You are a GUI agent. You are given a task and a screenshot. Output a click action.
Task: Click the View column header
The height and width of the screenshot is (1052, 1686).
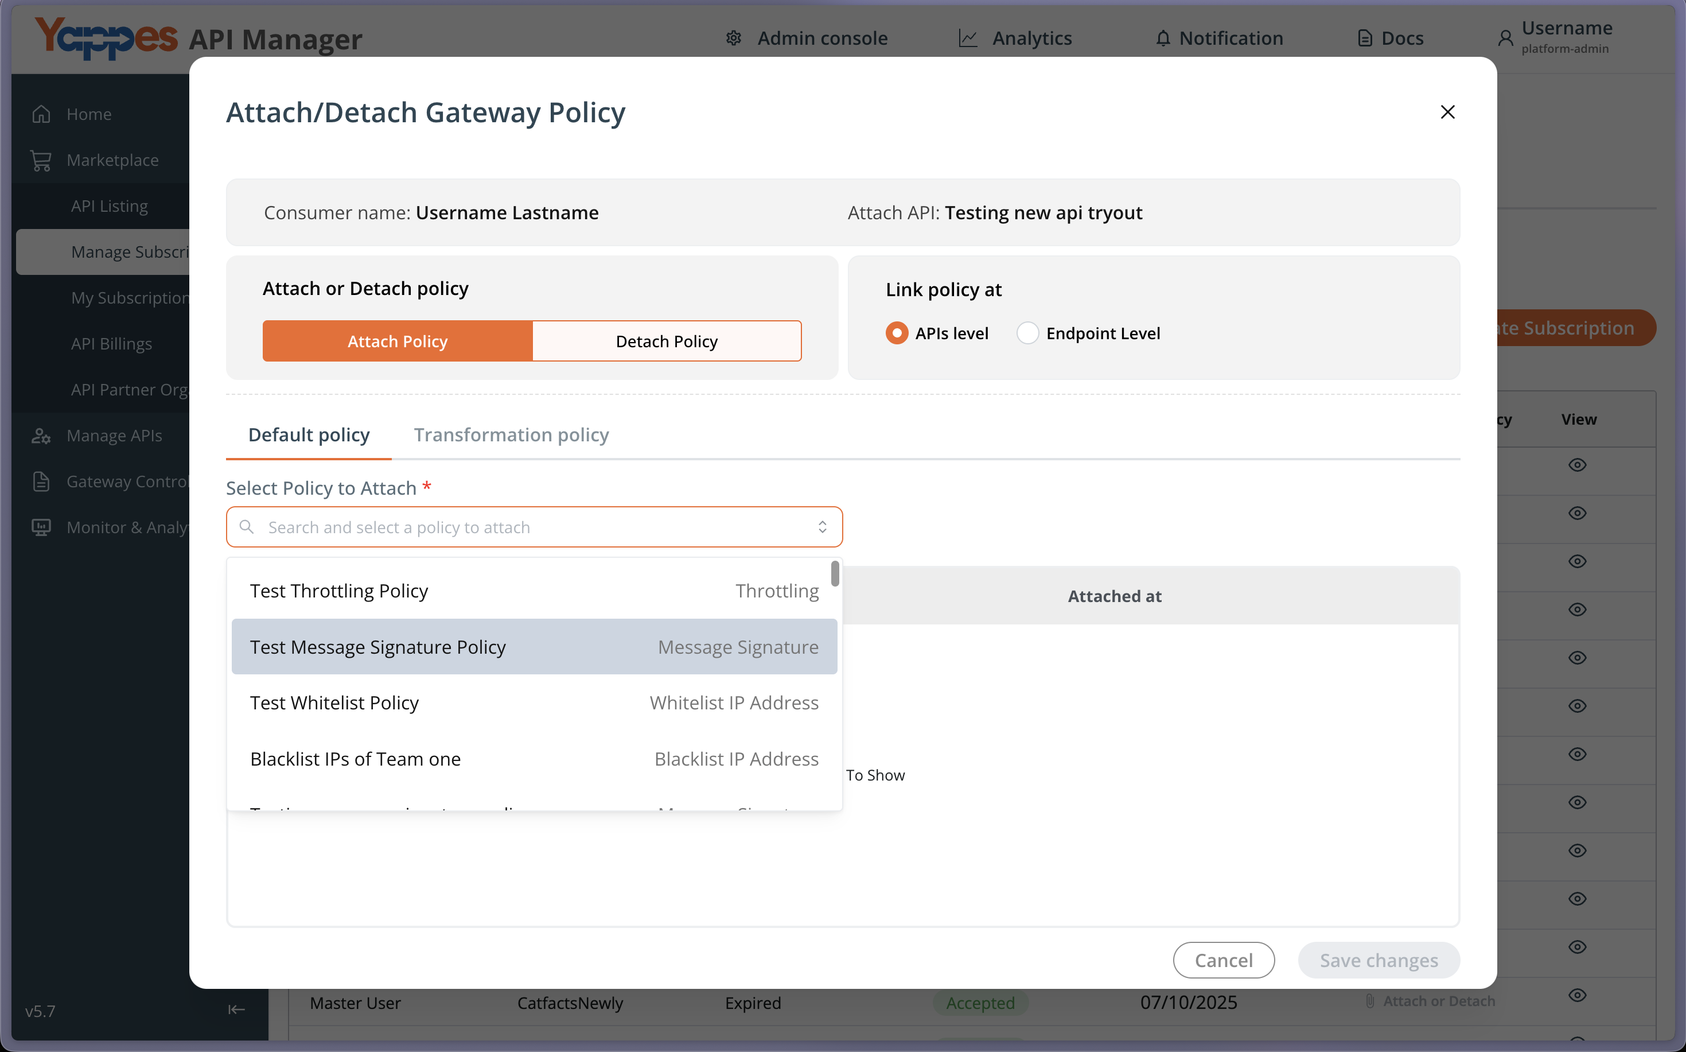point(1579,419)
